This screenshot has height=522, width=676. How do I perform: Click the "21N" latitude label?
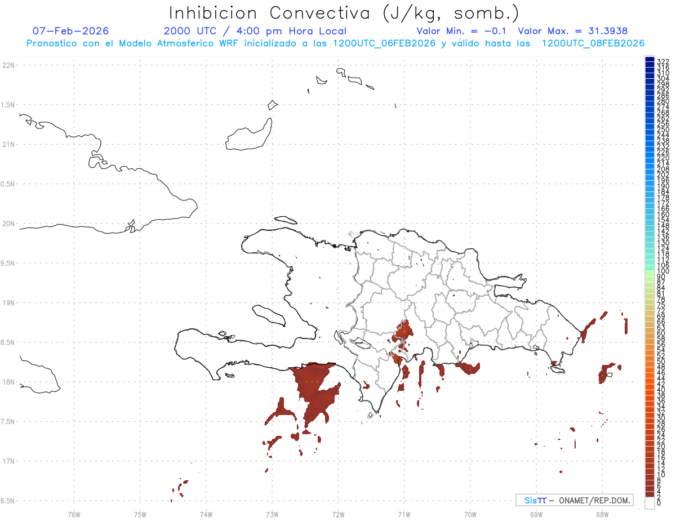click(x=8, y=144)
